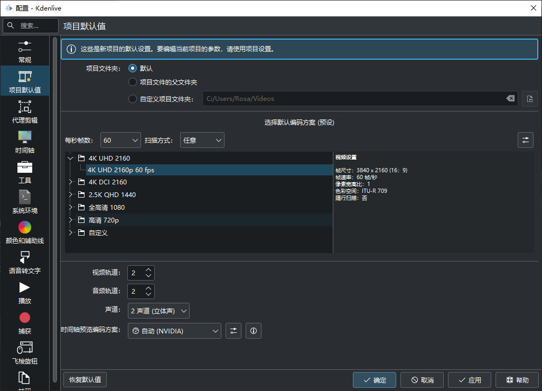Screen dimensions: 542x391
Task: Select the 时间轴 timeline settings icon
Action: tap(24, 142)
